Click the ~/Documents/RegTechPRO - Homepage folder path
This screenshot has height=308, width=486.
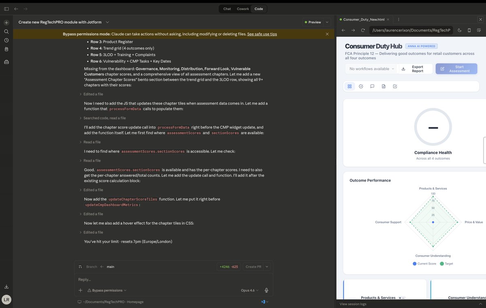[113, 302]
